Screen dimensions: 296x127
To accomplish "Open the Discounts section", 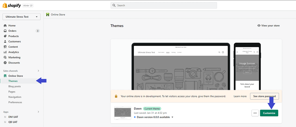I will [x=14, y=63].
